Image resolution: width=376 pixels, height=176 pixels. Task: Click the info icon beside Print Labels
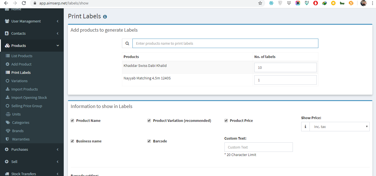(x=105, y=17)
